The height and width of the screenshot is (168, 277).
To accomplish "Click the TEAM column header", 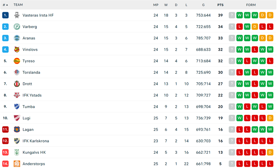I will click(x=18, y=5).
